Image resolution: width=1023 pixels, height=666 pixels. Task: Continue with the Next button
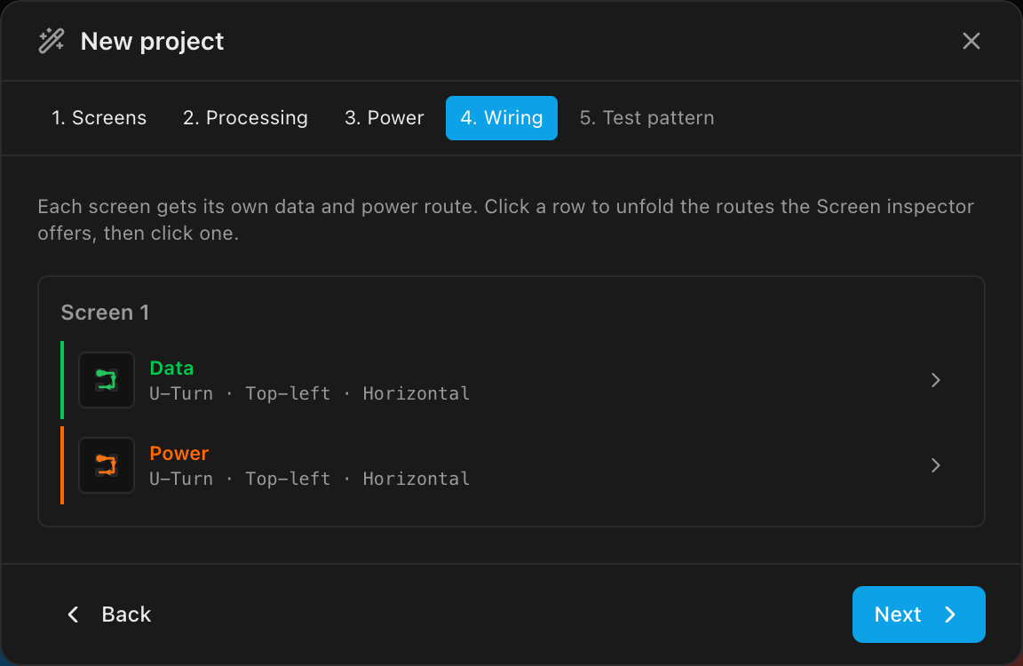click(x=918, y=614)
